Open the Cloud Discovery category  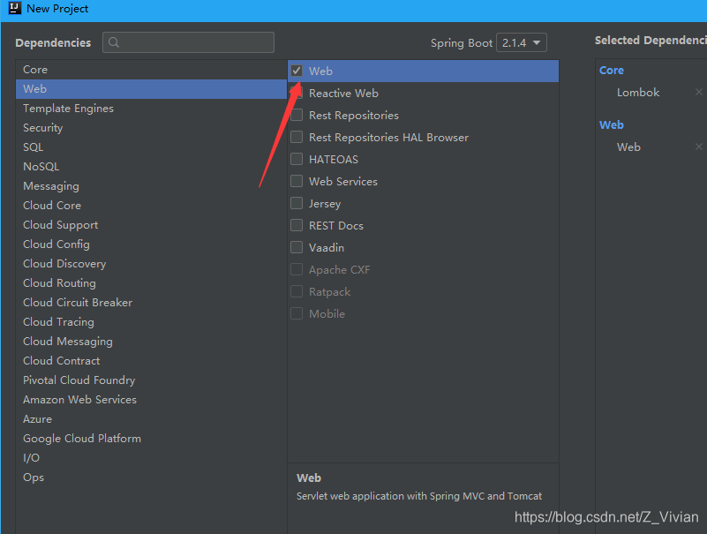point(151,263)
